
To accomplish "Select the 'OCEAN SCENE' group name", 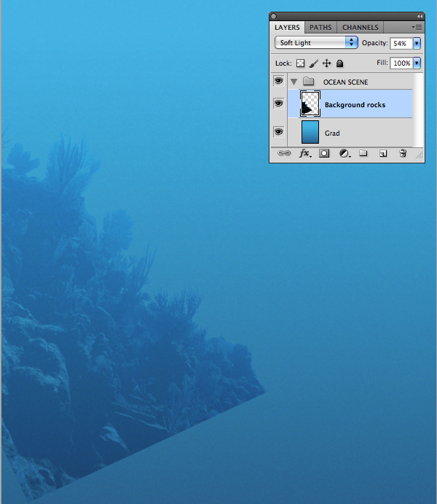I will click(345, 82).
